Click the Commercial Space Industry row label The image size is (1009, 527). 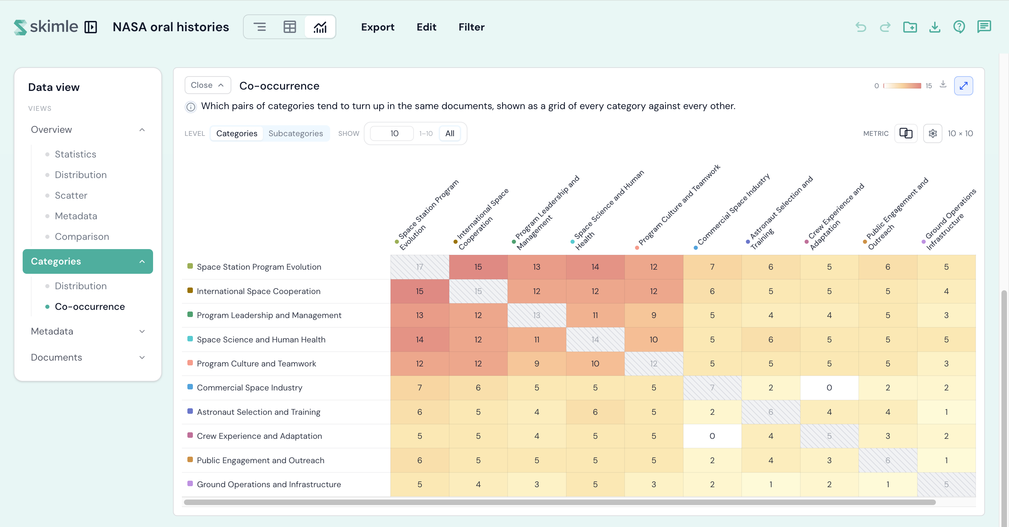tap(250, 388)
